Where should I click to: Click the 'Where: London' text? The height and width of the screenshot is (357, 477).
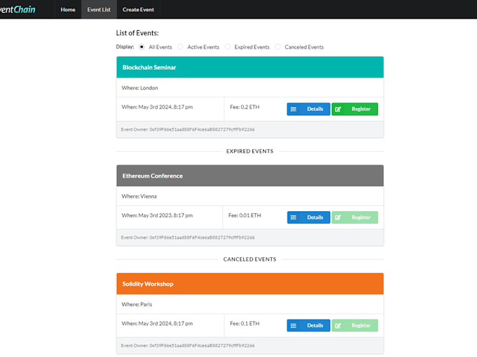[140, 87]
